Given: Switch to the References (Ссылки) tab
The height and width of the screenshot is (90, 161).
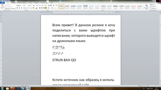Looking at the screenshot, I should point(30,3).
